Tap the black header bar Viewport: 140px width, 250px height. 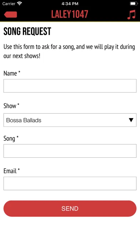tap(70, 14)
